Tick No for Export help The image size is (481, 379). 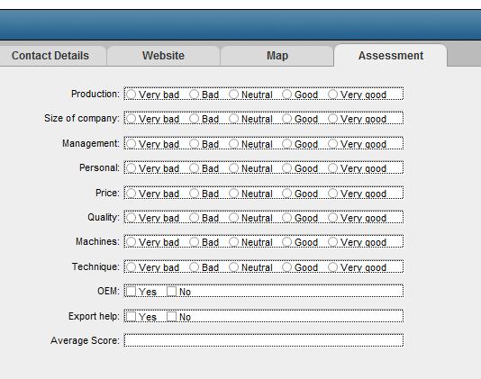[x=171, y=317]
